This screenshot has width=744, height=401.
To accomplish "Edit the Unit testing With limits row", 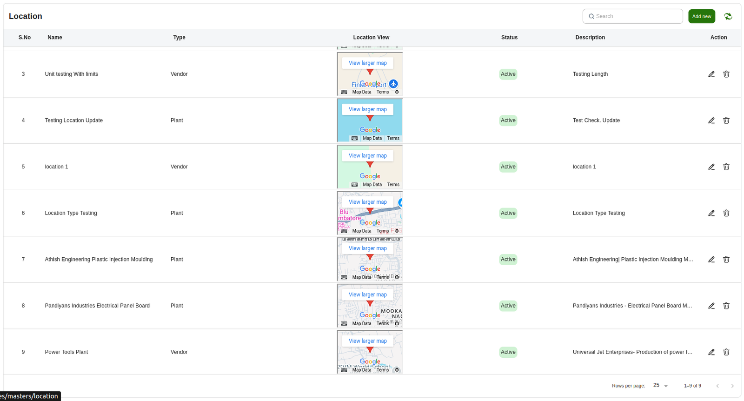I will coord(711,74).
